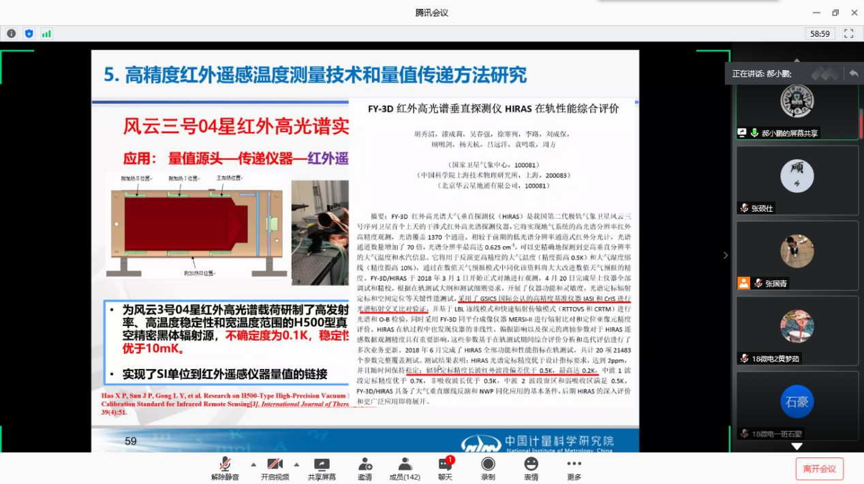Show meeting info icon in top-left

click(x=12, y=33)
